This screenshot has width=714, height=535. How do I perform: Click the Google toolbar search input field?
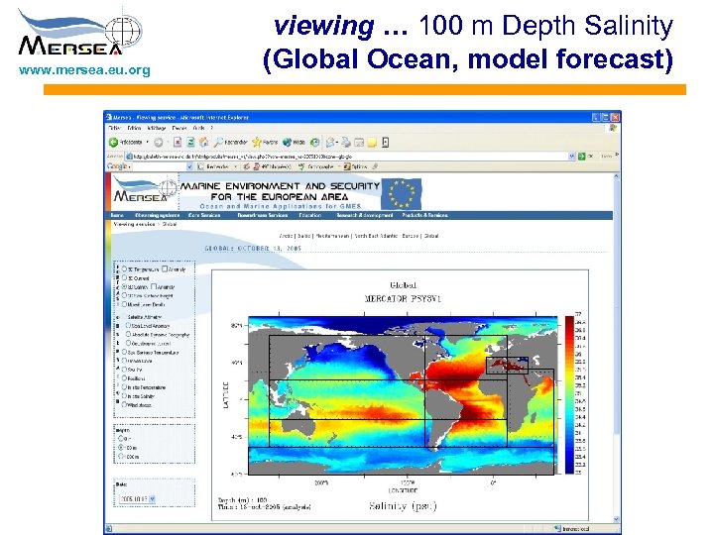[x=160, y=166]
